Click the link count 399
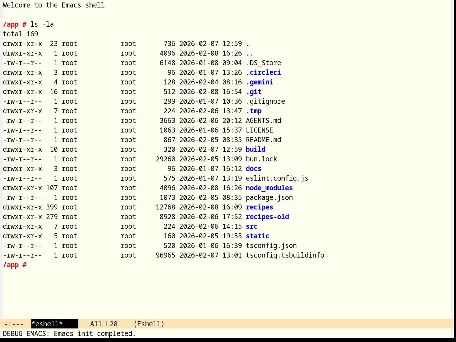Image resolution: width=456 pixels, height=342 pixels. [x=52, y=207]
